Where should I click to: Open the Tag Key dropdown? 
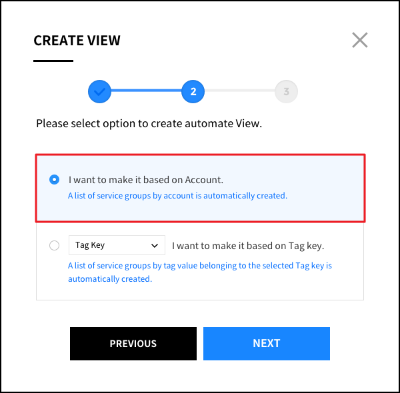(x=117, y=245)
